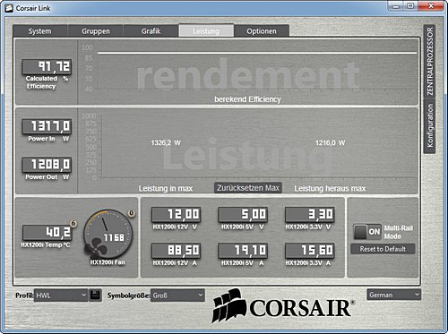Toggle the Multi-Rail Mode ON switch
This screenshot has height=334, width=448.
click(367, 232)
